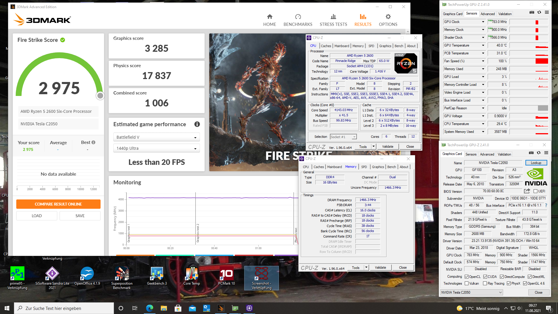Open Core Temp desktop icon
Image resolution: width=558 pixels, height=314 pixels.
point(192,276)
